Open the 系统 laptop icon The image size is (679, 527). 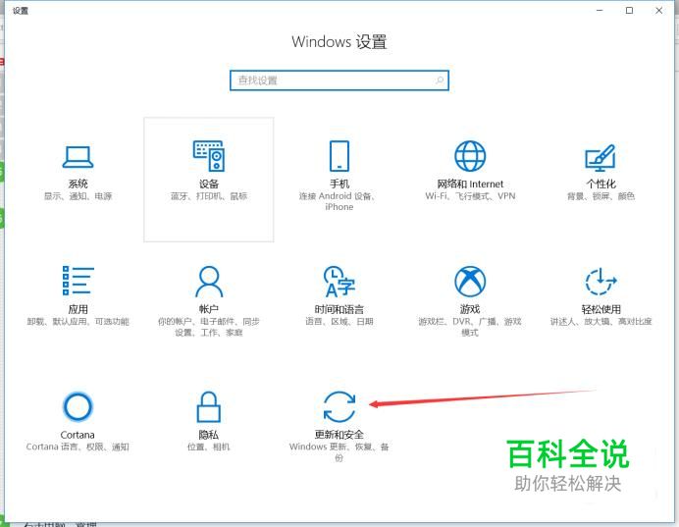pyautogui.click(x=78, y=156)
